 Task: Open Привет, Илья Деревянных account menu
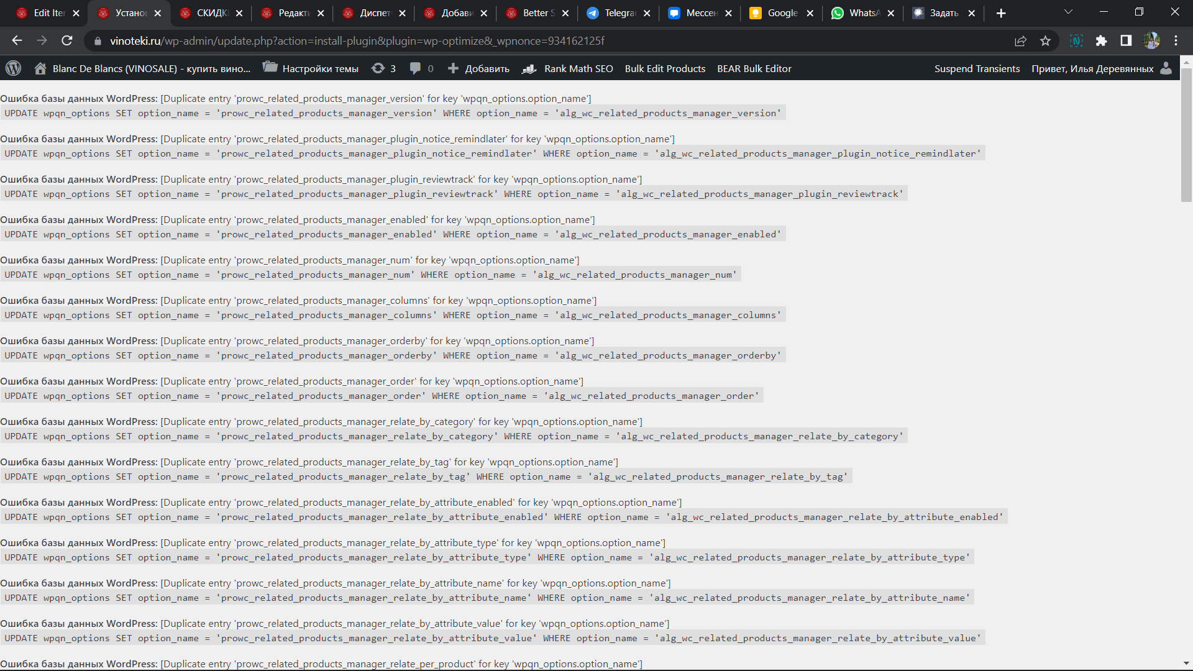tap(1092, 69)
